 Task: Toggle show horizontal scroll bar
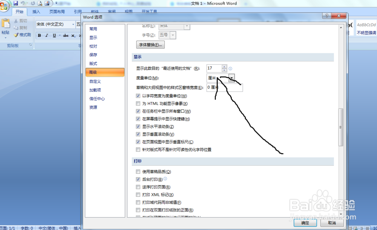[x=138, y=127]
